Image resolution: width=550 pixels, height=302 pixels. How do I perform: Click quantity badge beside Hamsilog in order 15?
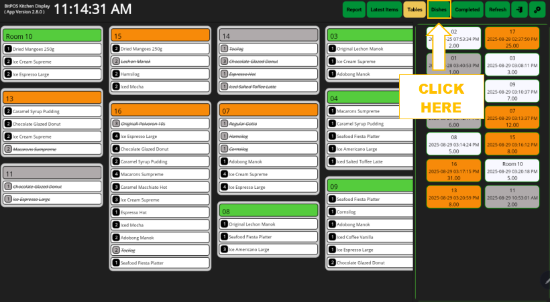(x=116, y=74)
